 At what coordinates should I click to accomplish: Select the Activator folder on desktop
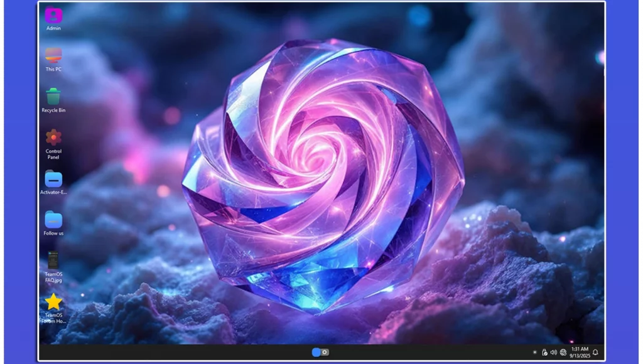(53, 179)
